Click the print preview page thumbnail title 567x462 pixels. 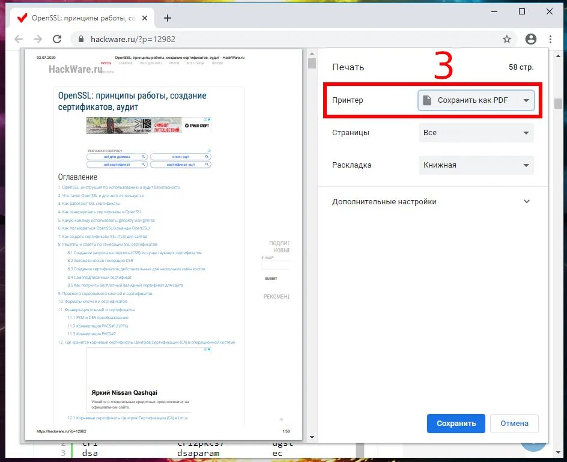point(132,102)
